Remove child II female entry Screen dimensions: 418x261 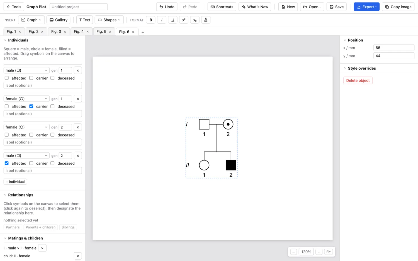78,256
